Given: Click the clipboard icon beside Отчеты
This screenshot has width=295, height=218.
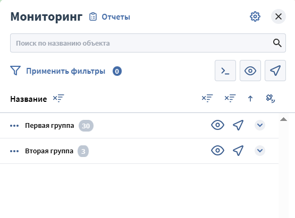Looking at the screenshot, I should [x=93, y=16].
